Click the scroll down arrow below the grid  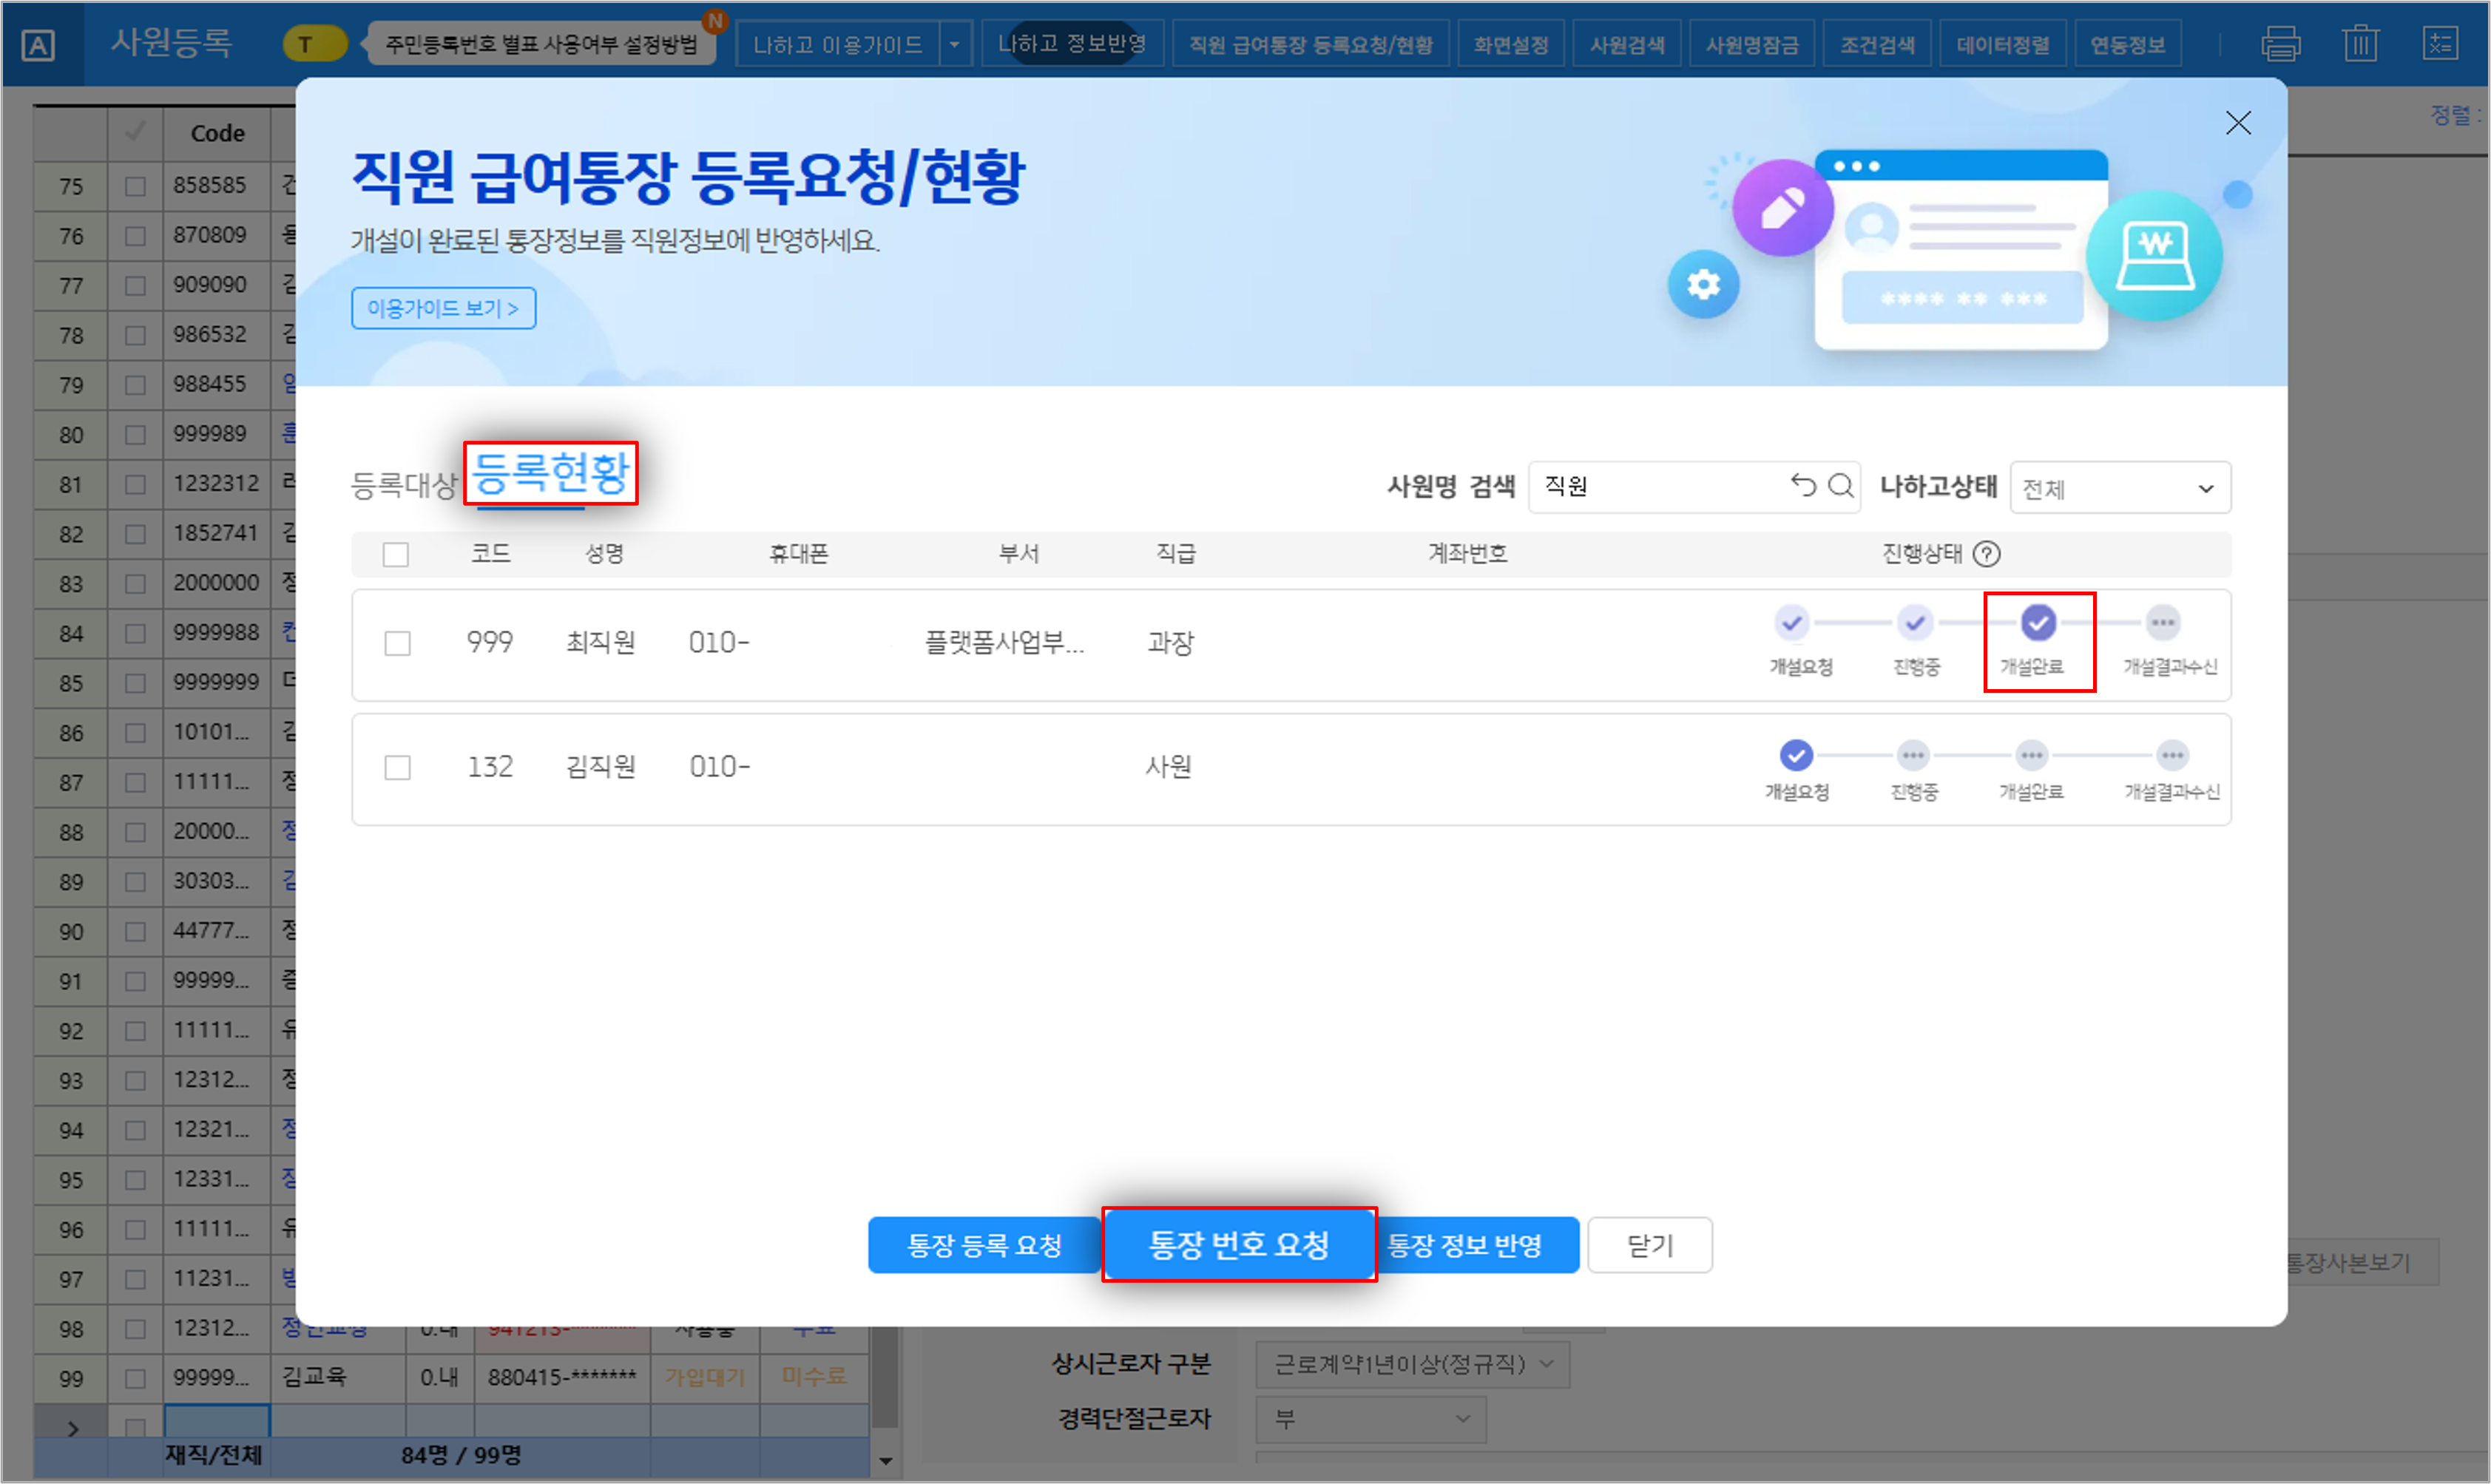885,1461
